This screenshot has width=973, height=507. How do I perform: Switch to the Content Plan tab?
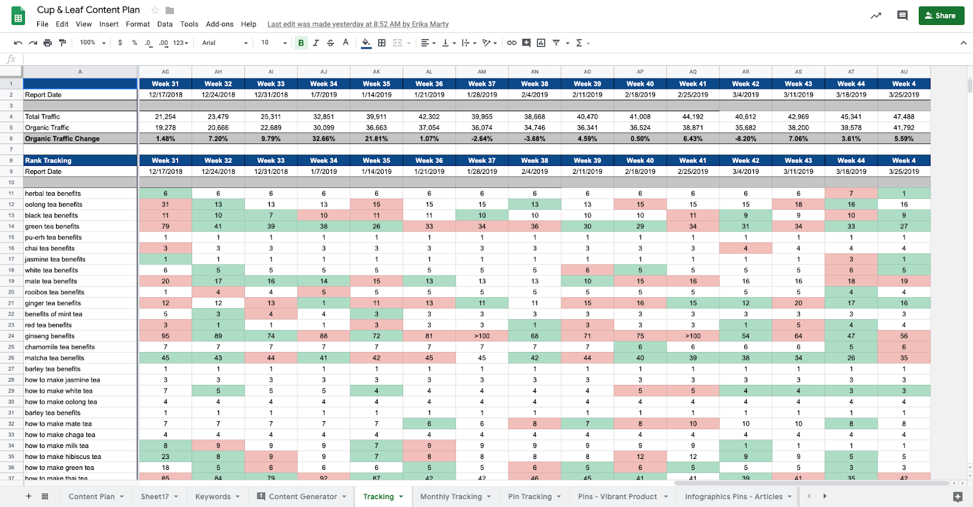pyautogui.click(x=91, y=497)
